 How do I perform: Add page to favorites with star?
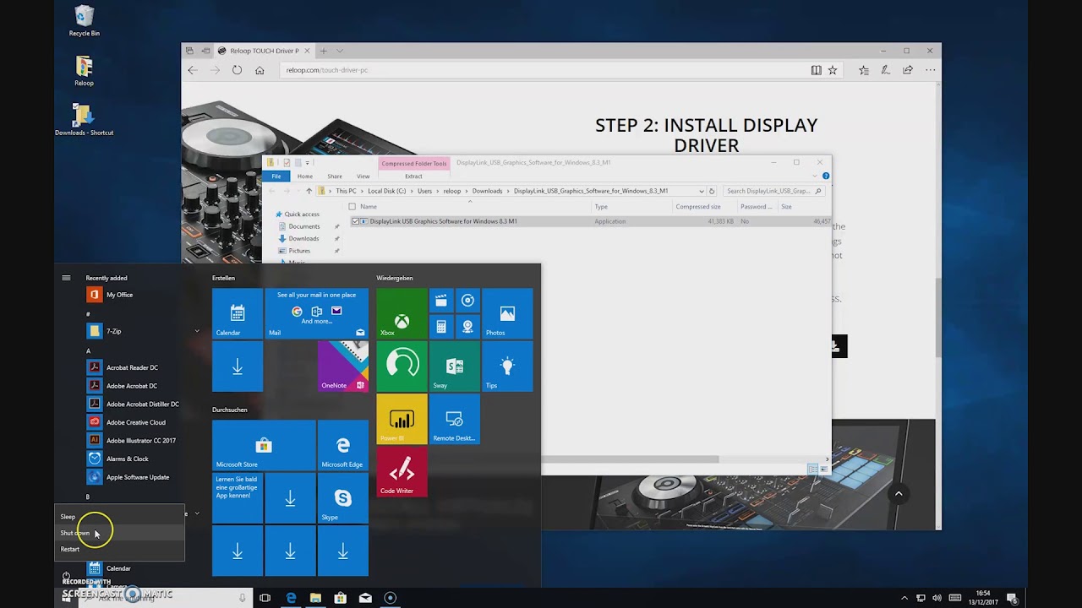point(833,70)
